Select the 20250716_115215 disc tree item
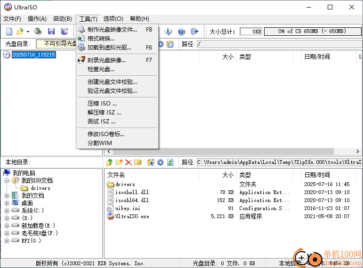Screen dimensions: 363x268 [34, 55]
